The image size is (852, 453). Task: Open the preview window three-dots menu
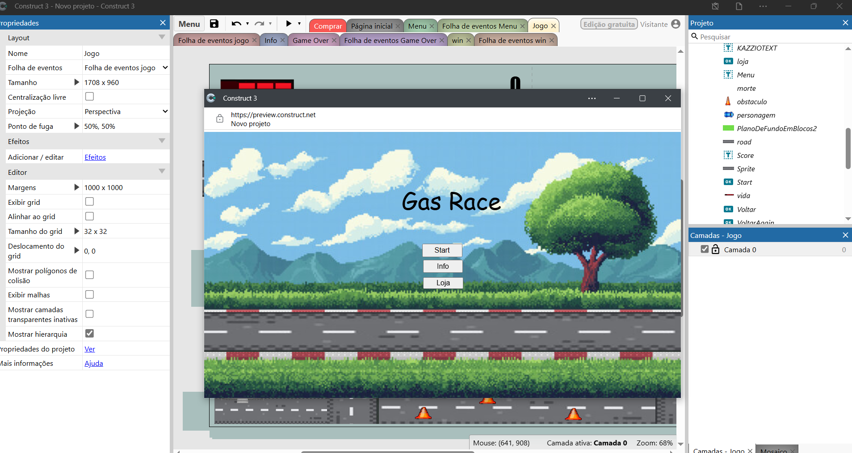[592, 98]
